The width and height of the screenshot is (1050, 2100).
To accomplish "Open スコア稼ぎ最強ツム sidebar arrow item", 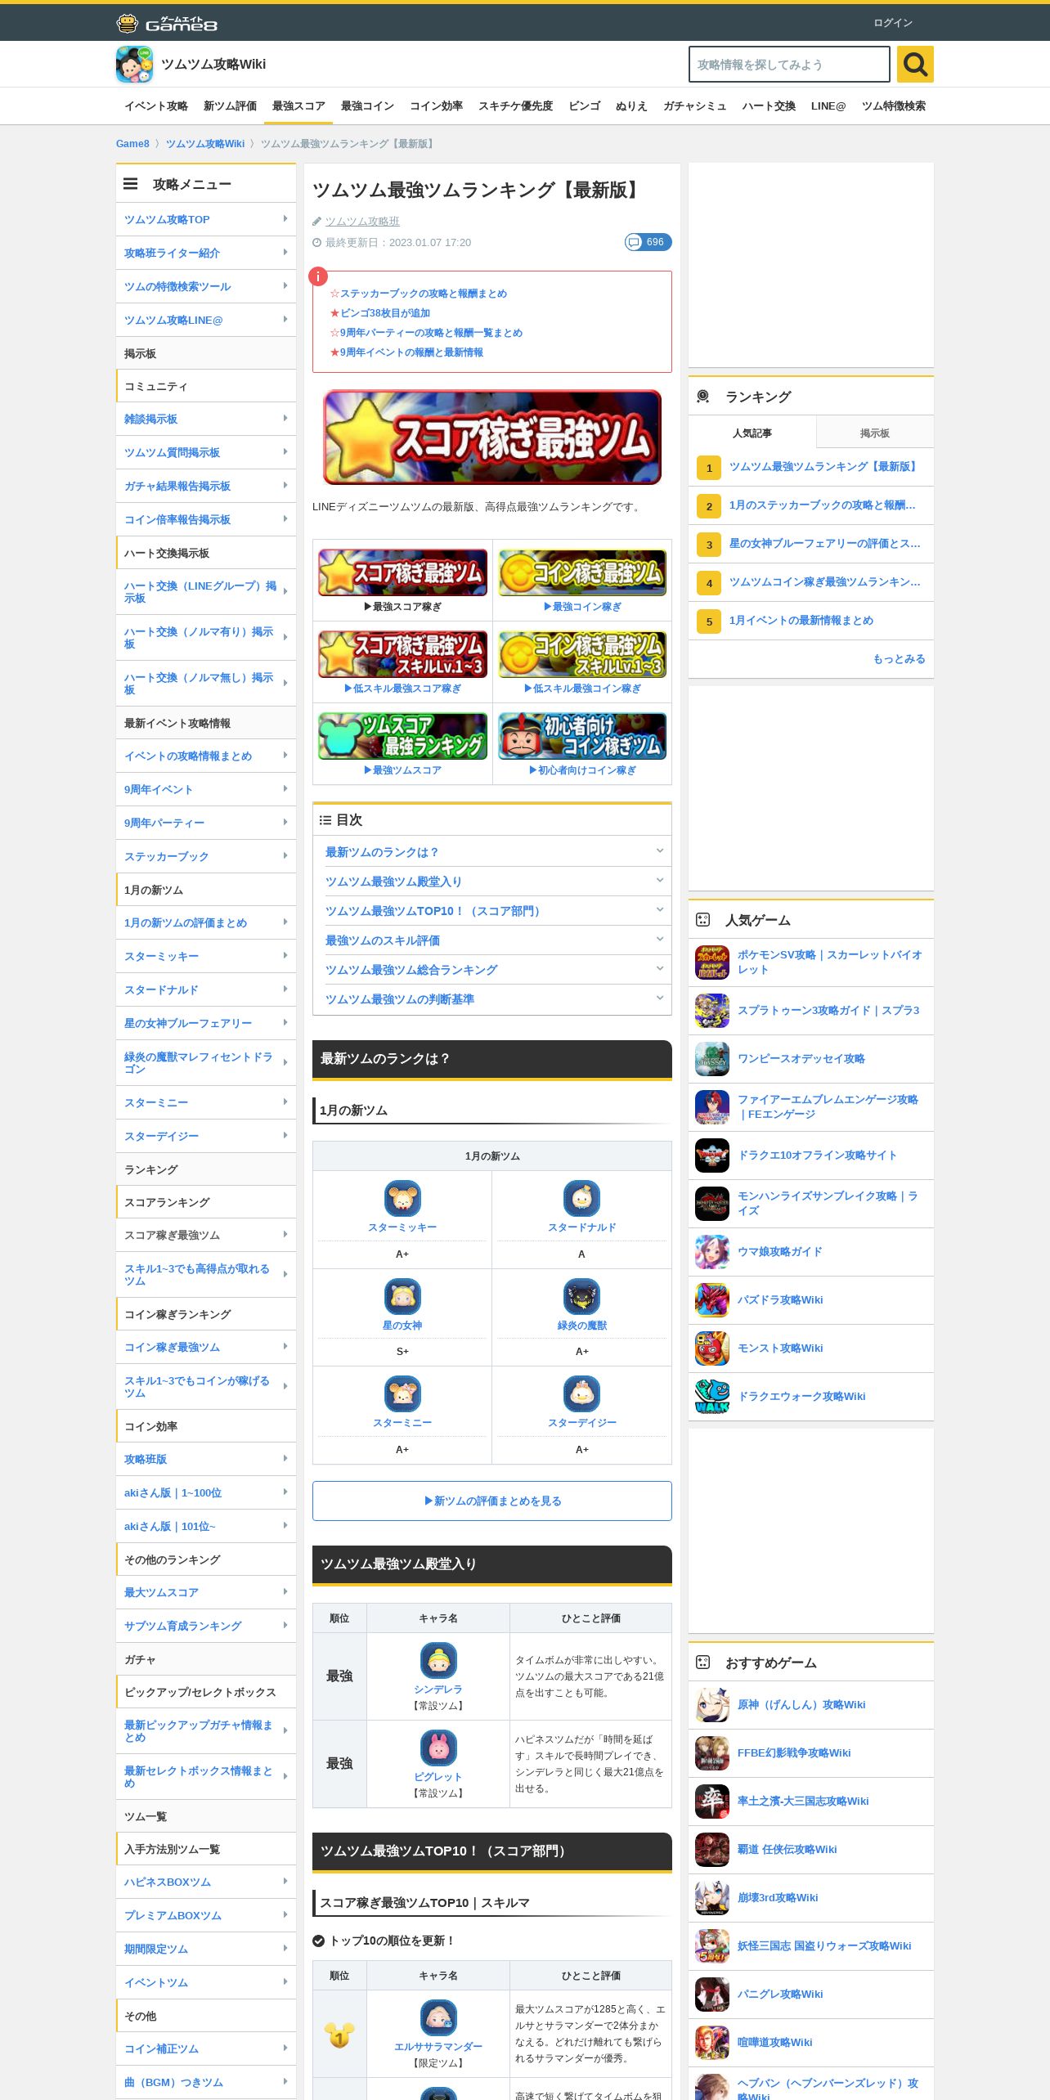I will (x=206, y=1235).
